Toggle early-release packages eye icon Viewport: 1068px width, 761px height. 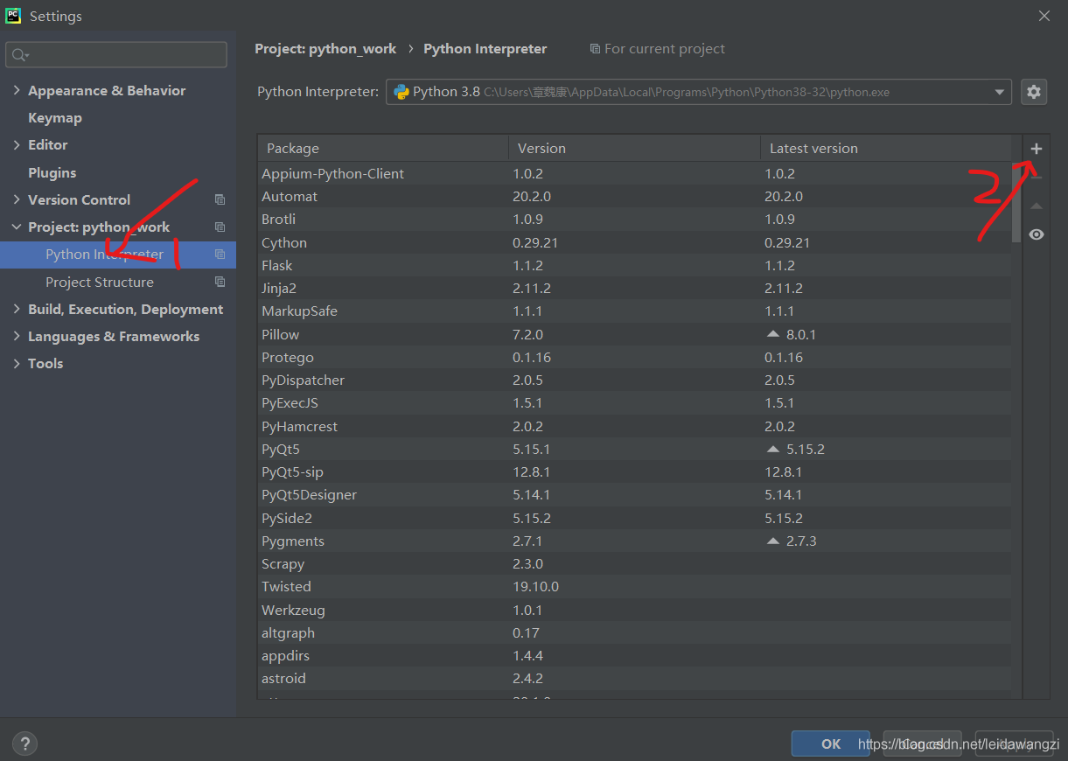1037,234
